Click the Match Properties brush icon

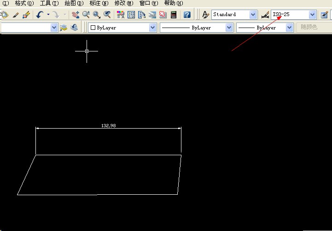point(16,15)
